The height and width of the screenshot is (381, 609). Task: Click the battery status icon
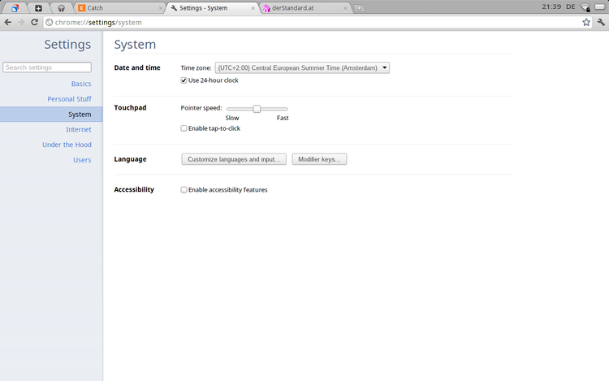coord(600,7)
